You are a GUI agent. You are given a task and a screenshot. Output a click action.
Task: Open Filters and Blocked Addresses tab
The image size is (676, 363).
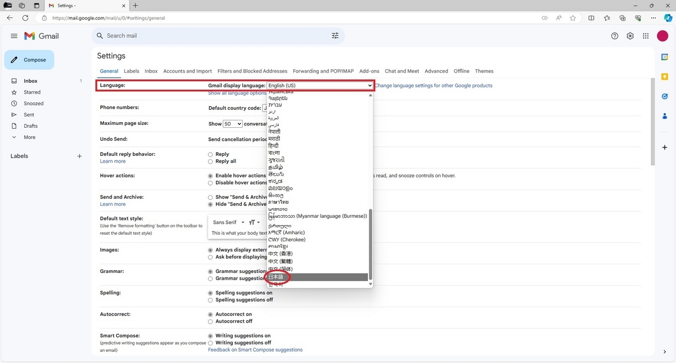coord(252,71)
